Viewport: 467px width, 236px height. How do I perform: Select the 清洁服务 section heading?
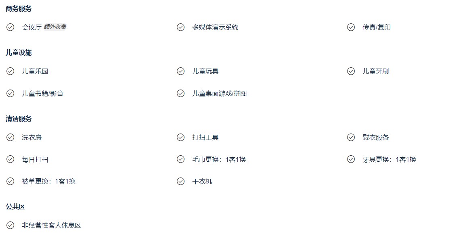coord(19,119)
